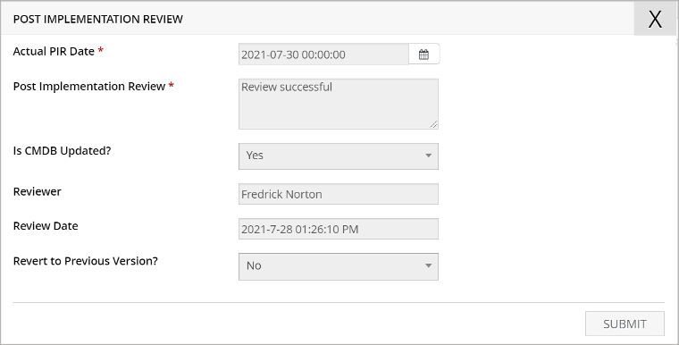Click the 'Post Implementation Review' field label
Image resolution: width=679 pixels, height=345 pixels.
(89, 86)
